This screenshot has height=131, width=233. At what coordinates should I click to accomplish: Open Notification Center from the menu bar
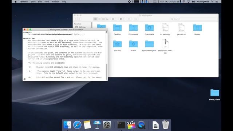coord(217,1)
